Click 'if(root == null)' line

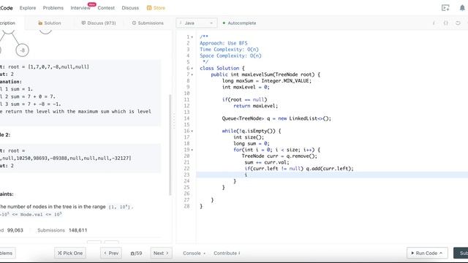[x=244, y=99]
